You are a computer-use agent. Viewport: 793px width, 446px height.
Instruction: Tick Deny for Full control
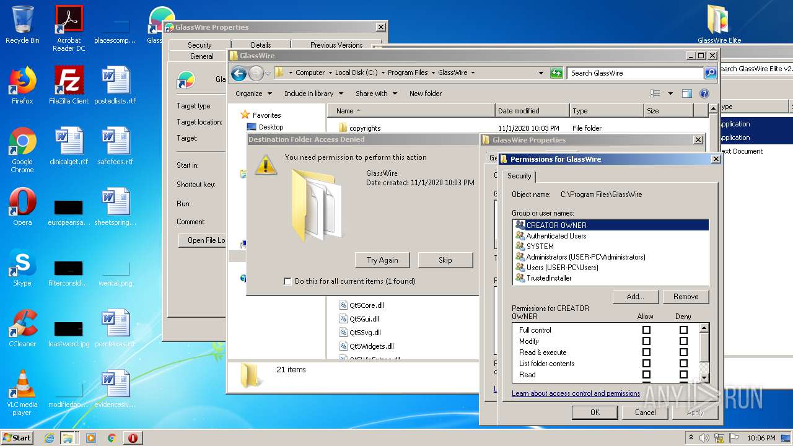[683, 330]
